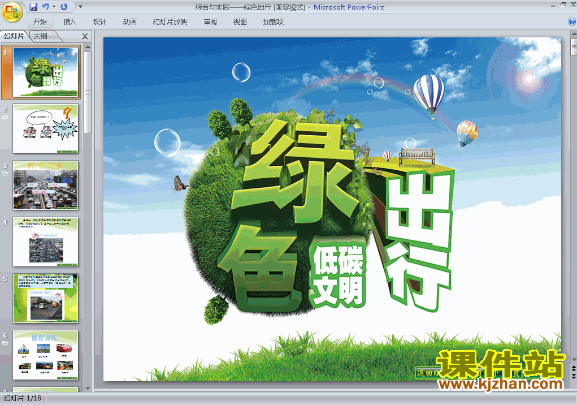The height and width of the screenshot is (405, 577).
Task: Select slide 5 green background thumbnail
Action: 46,299
